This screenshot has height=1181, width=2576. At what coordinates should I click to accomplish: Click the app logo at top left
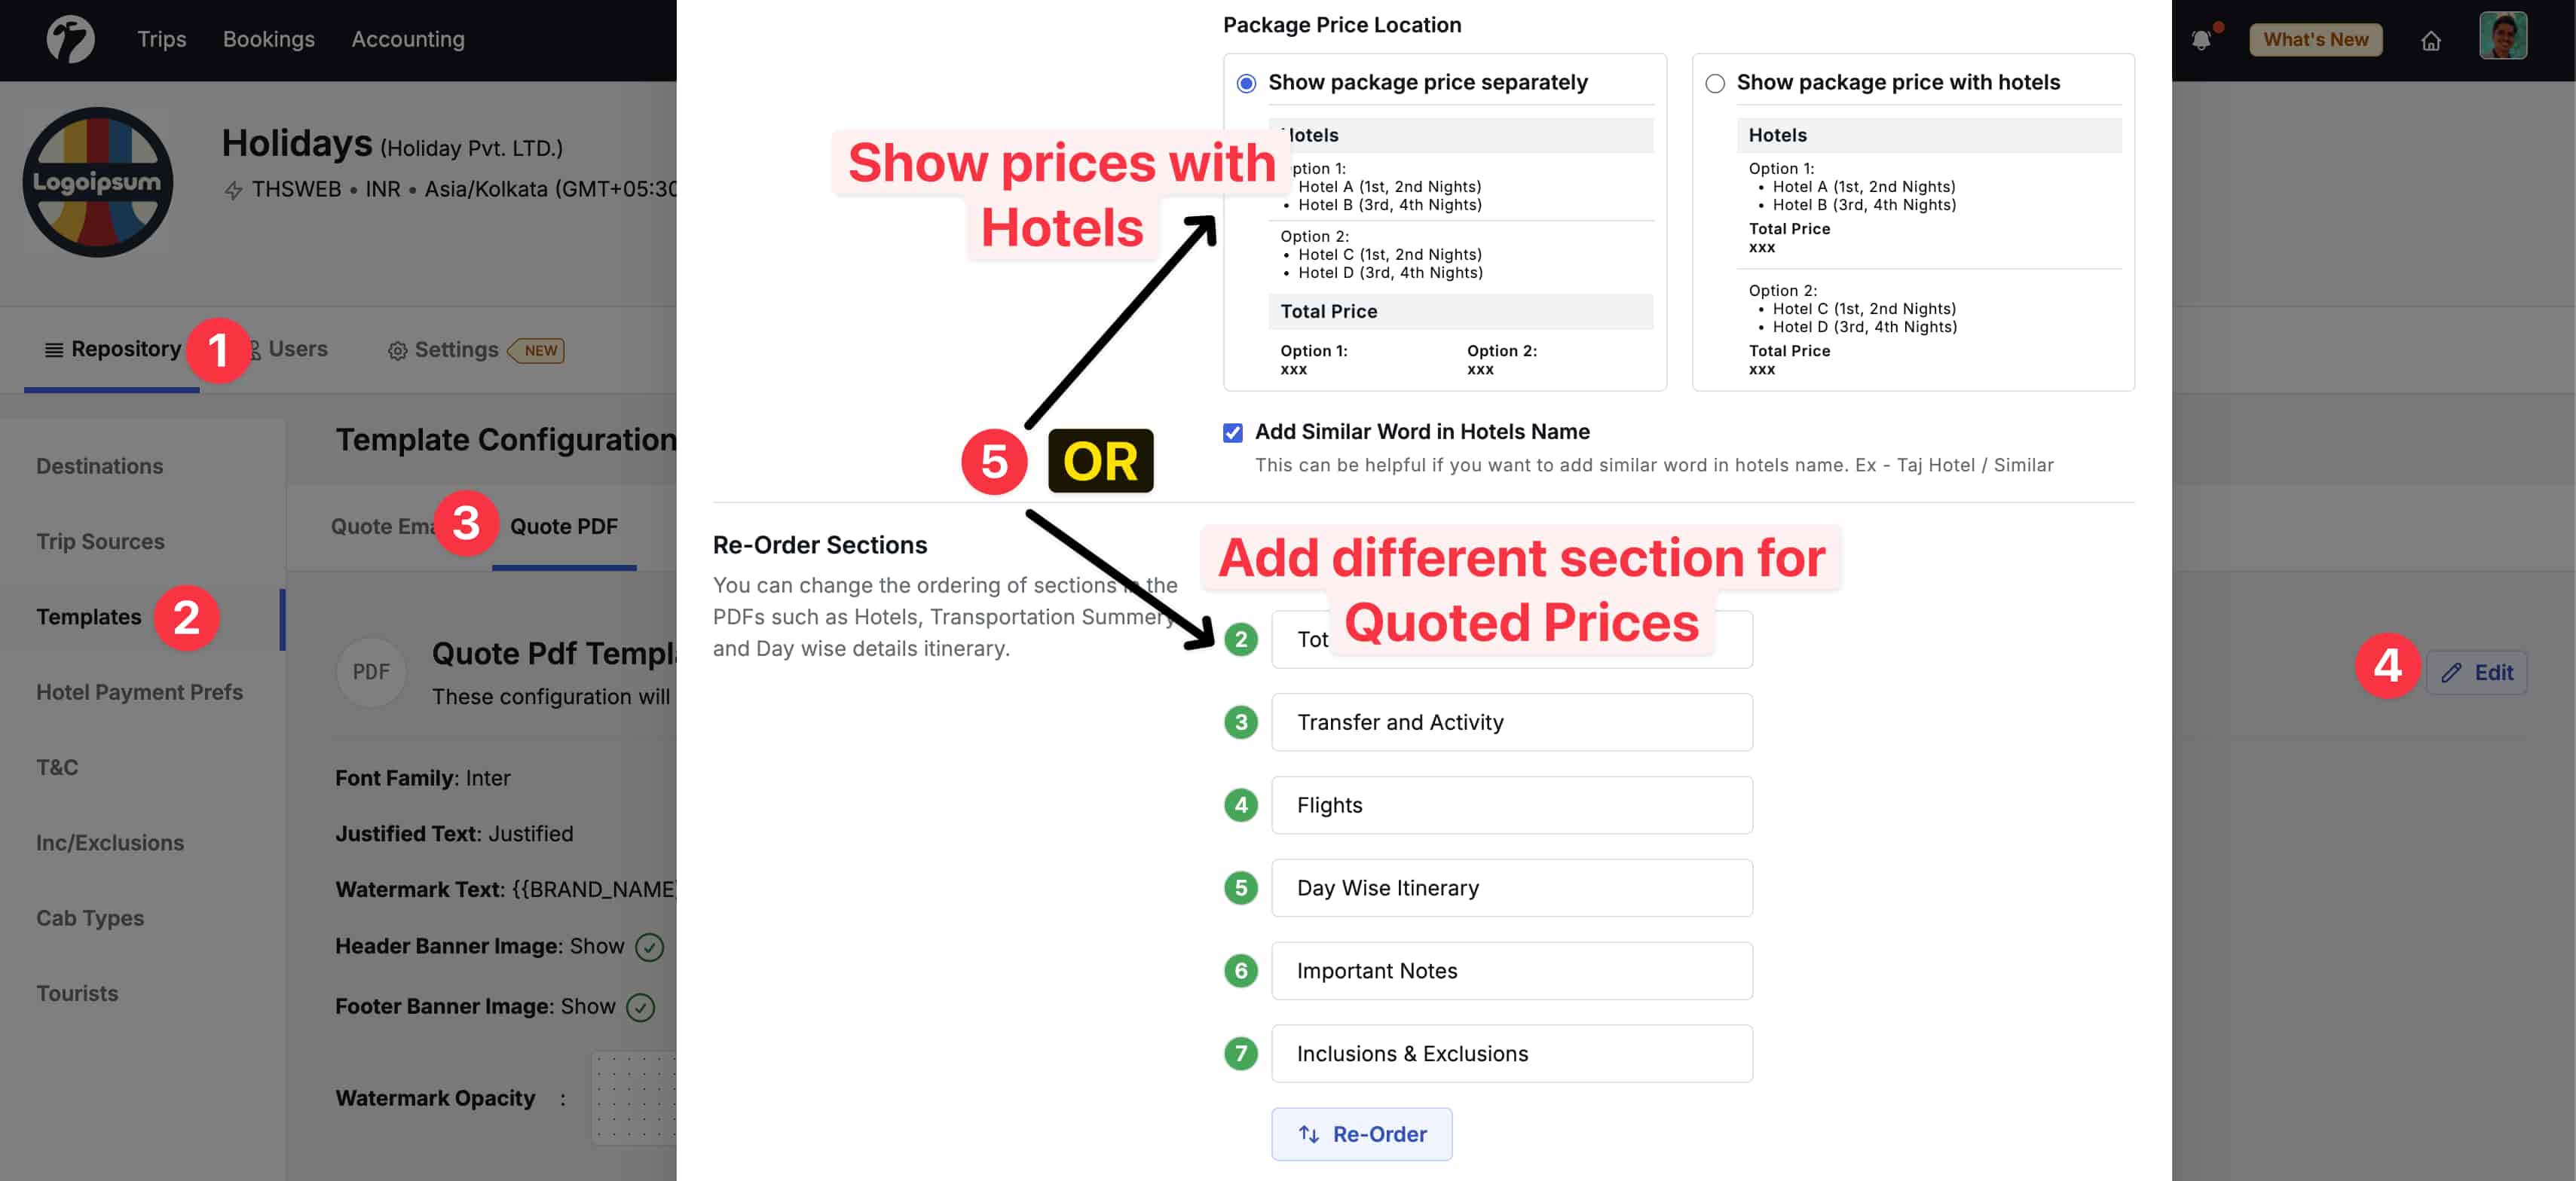70,38
